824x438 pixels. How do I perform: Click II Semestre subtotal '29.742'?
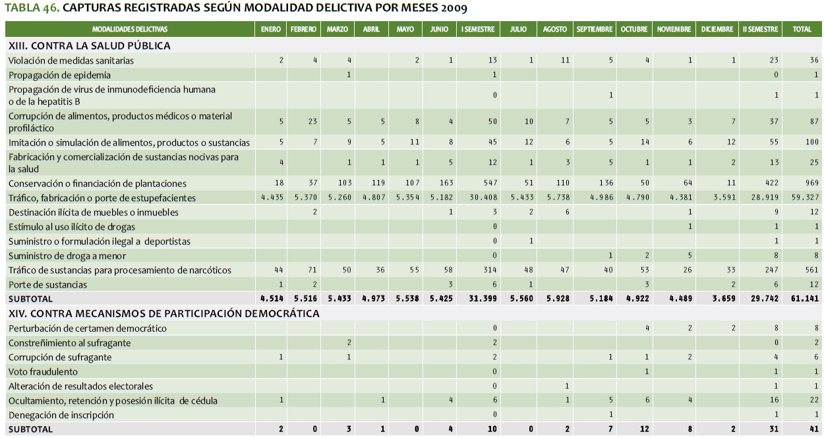point(765,299)
